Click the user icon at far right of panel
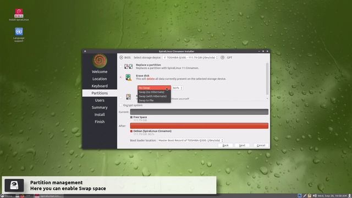352x198 pixels. tap(349, 196)
